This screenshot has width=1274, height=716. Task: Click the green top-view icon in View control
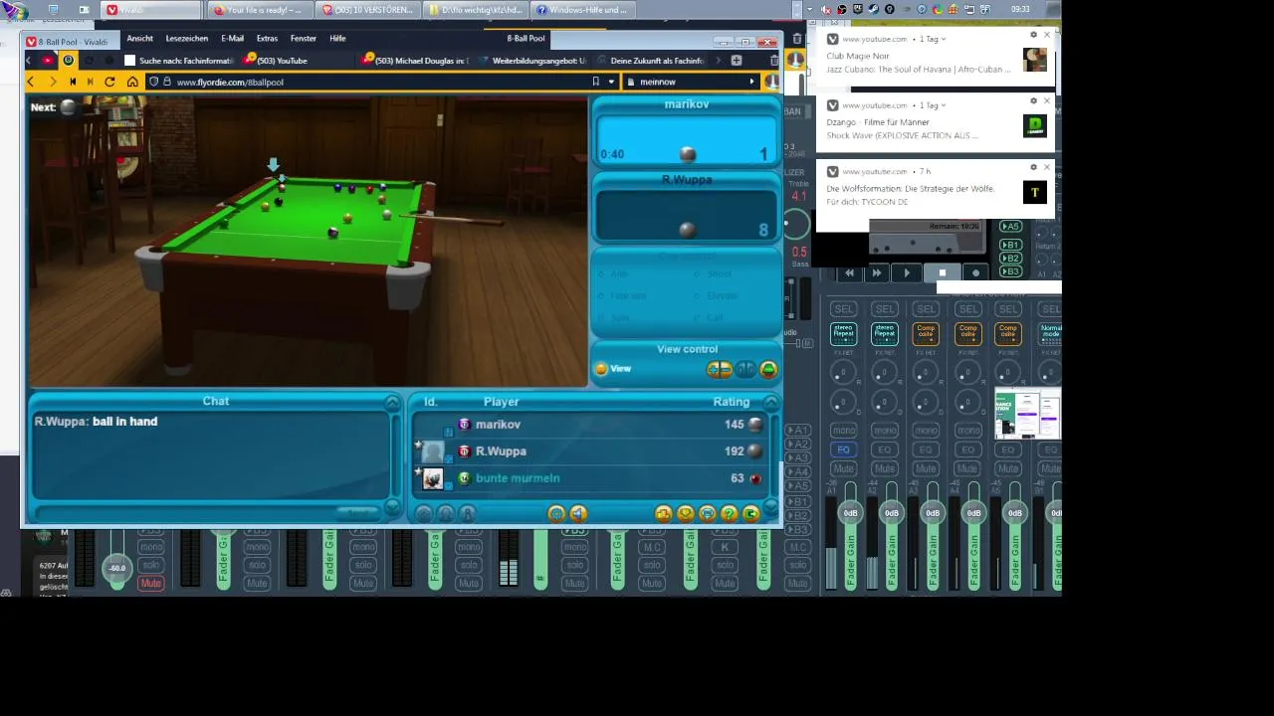tap(768, 369)
